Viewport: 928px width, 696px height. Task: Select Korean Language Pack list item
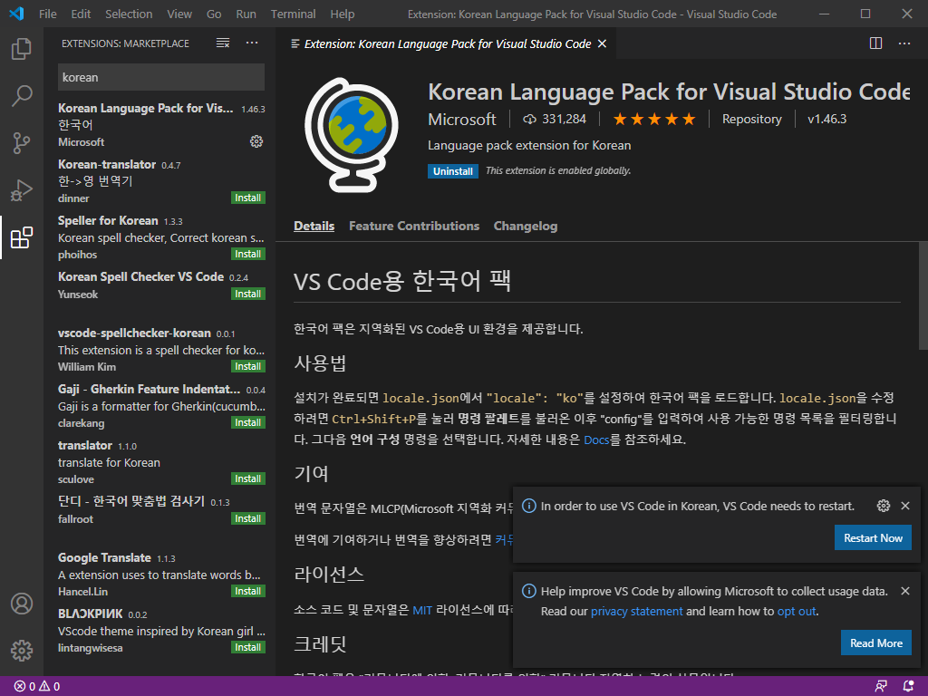click(159, 125)
